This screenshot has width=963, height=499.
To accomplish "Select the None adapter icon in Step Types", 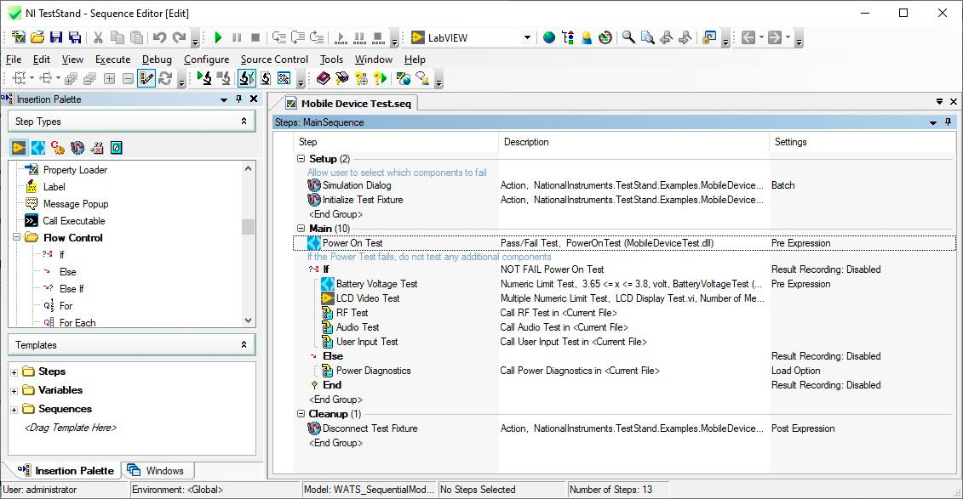I will [116, 147].
